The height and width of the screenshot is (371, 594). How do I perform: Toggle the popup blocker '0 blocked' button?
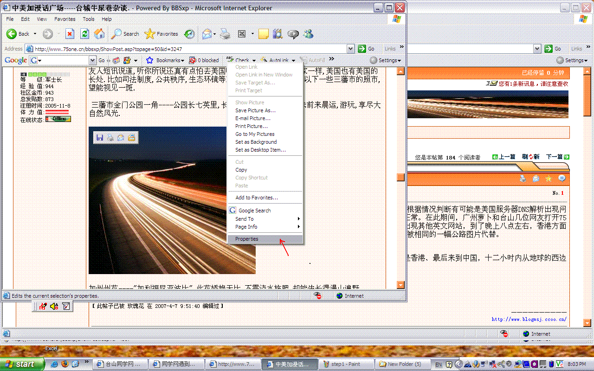[204, 60]
